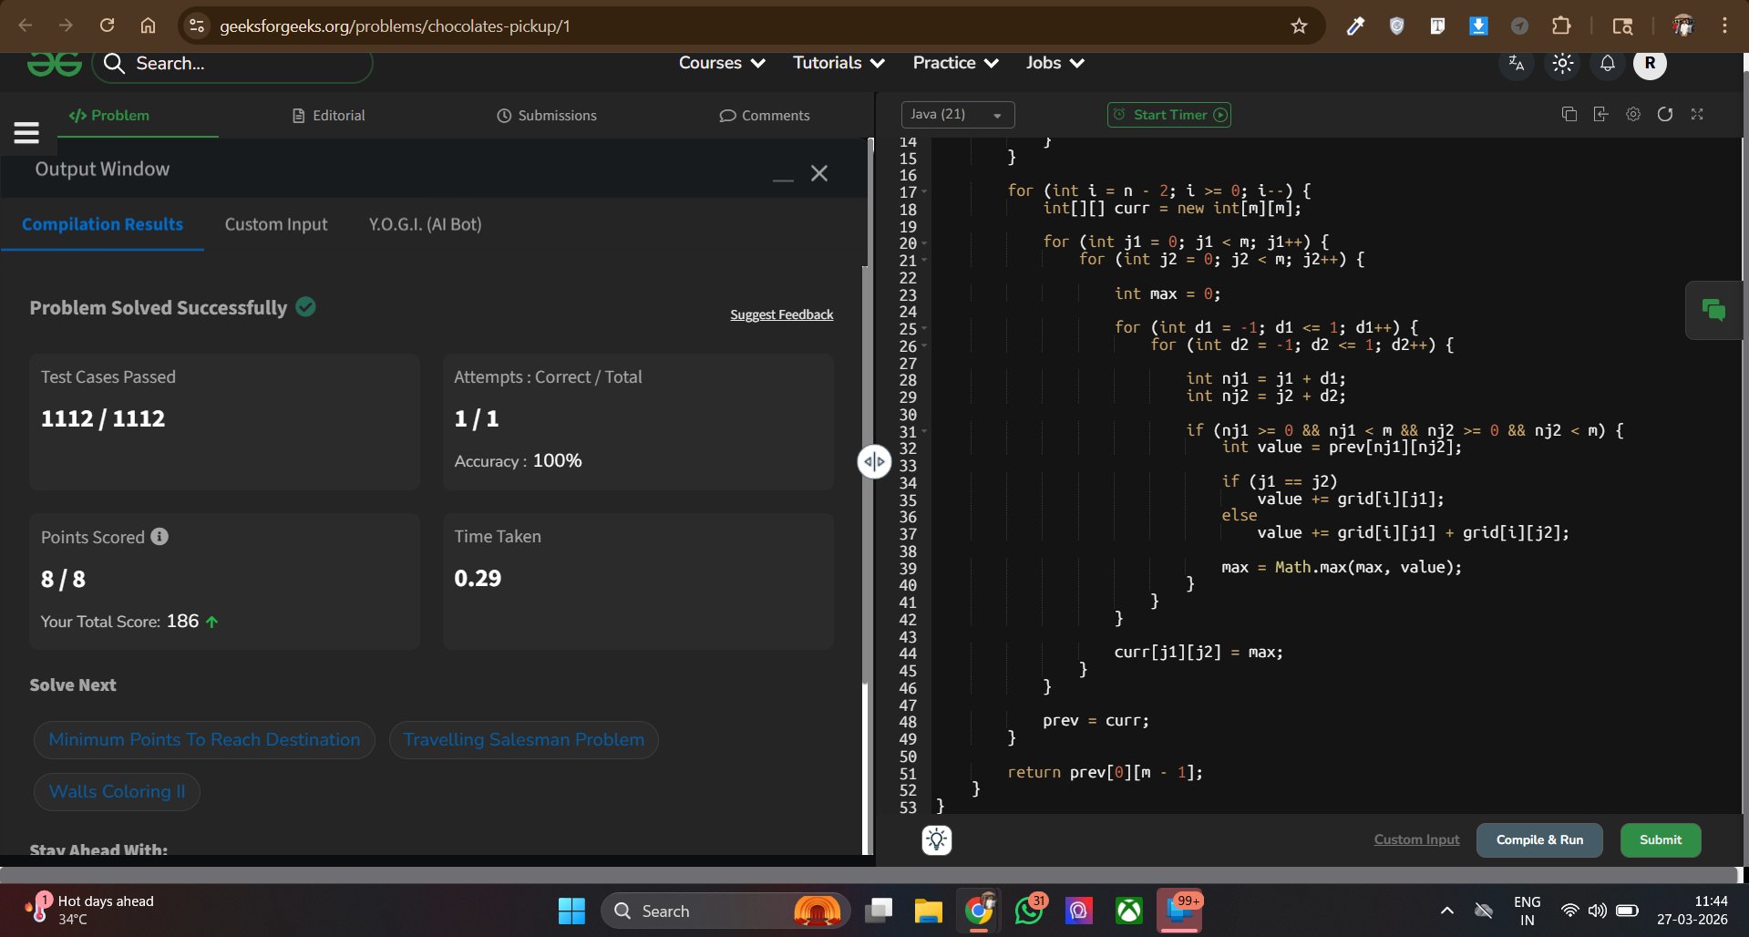Click the language translate icon
The image size is (1749, 937).
[1517, 63]
